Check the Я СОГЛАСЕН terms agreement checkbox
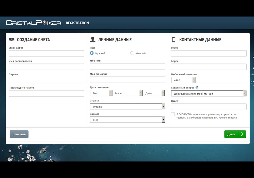Image resolution: width=254 pixels, height=178 pixels. [x=173, y=114]
